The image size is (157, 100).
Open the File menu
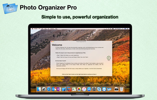pyautogui.click(x=40, y=29)
